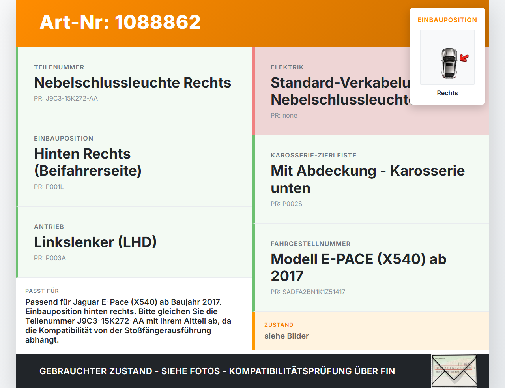
Task: Open the envelope thumbnail in footer
Action: point(454,371)
